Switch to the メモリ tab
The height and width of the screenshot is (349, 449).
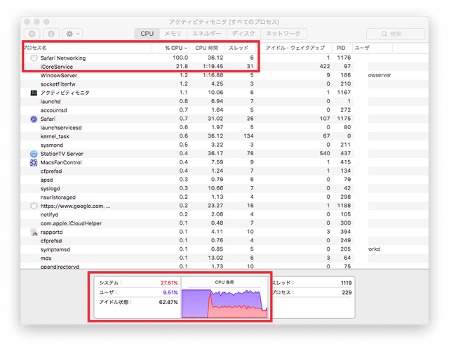click(173, 34)
